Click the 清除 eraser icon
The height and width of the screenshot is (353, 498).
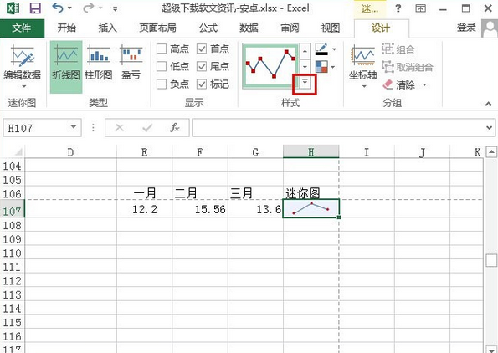[388, 84]
